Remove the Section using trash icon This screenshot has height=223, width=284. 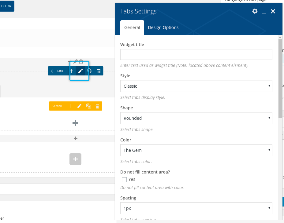(97, 106)
